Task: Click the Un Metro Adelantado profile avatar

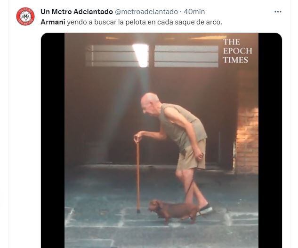Action: (25, 16)
